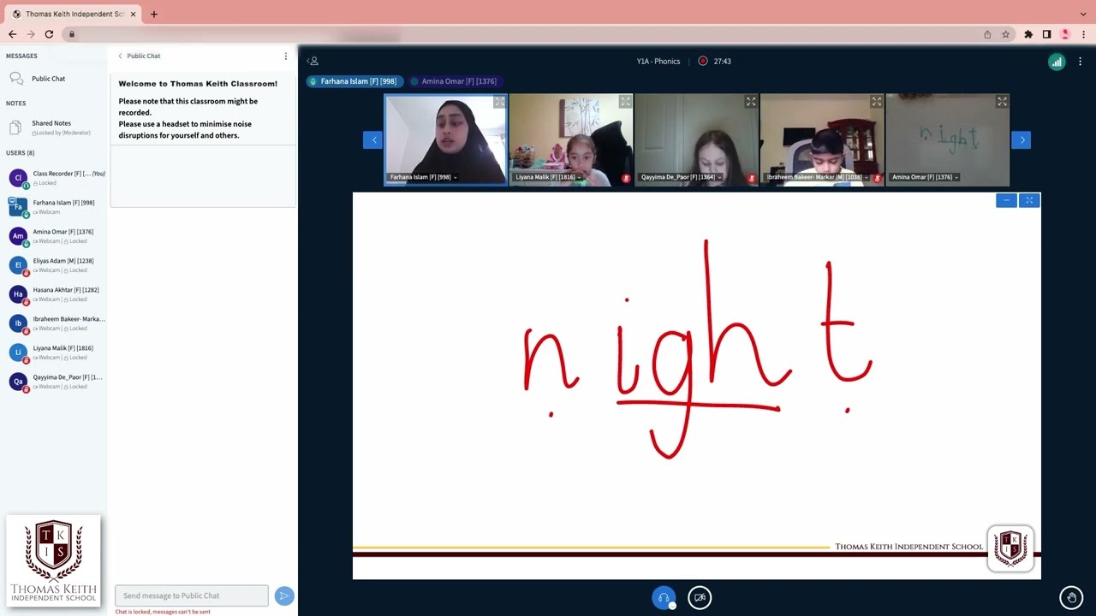Open the tab search chevron

click(1083, 14)
